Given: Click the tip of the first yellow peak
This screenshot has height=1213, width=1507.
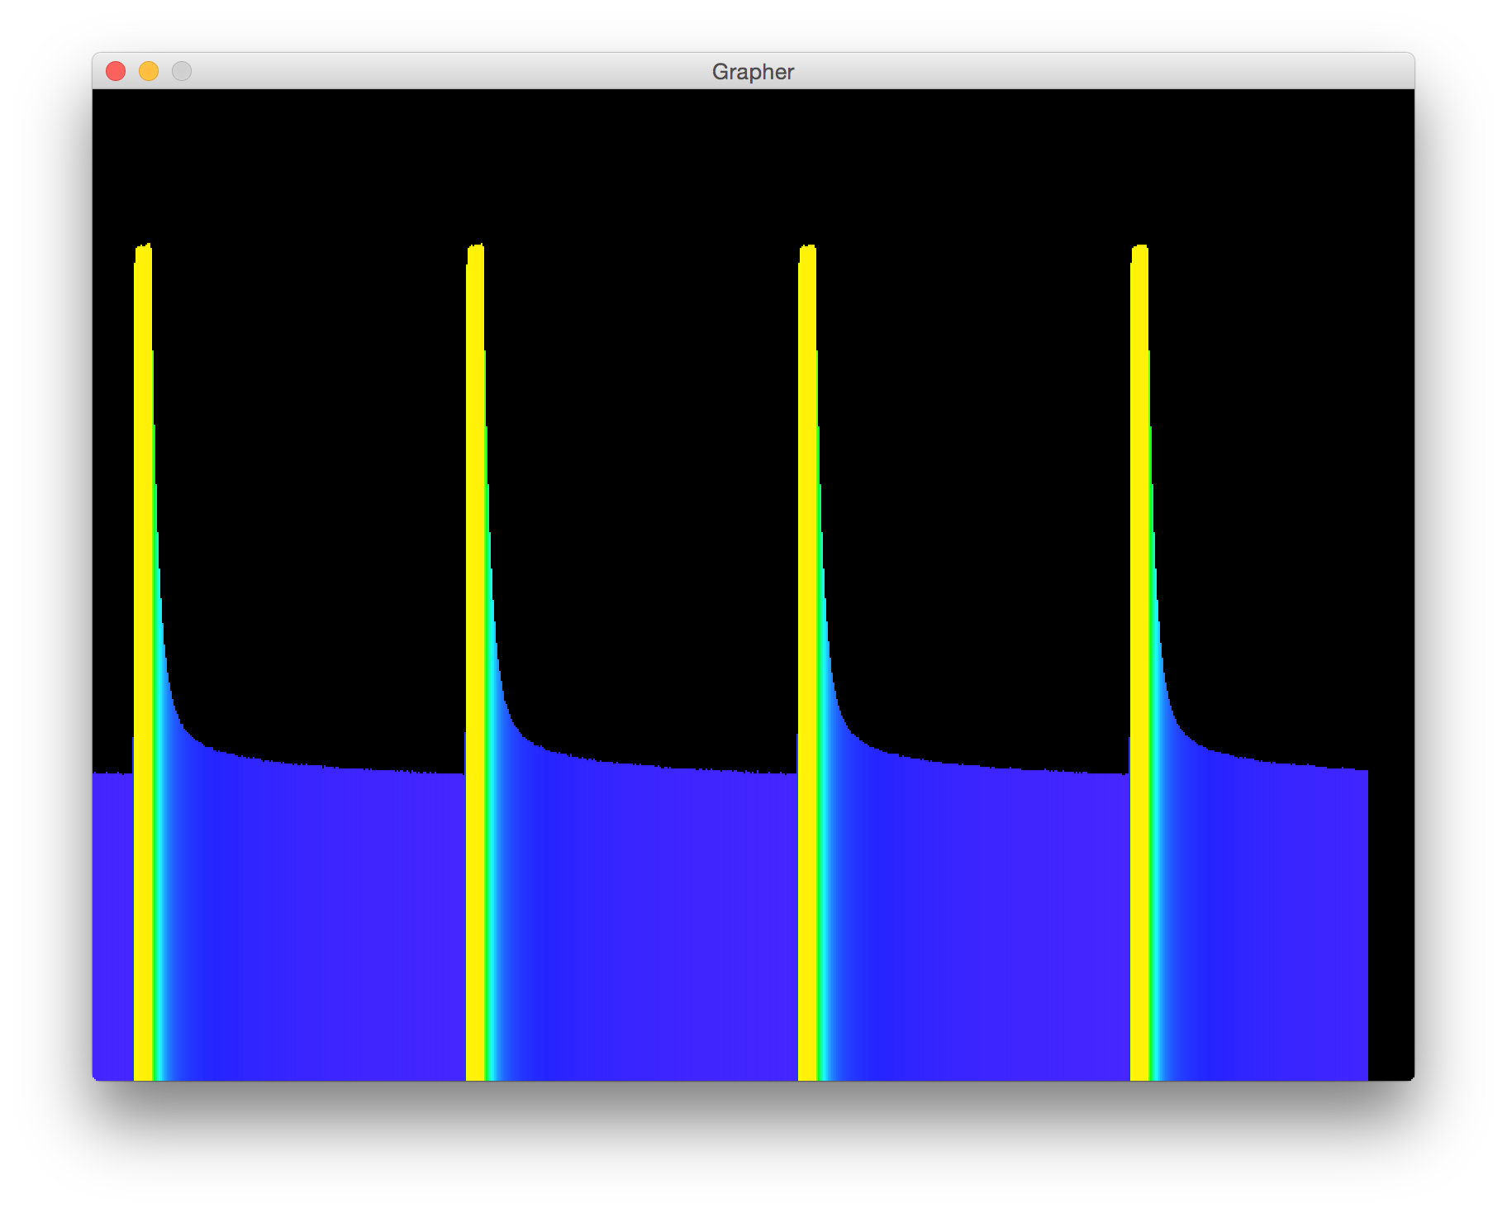Looking at the screenshot, I should [144, 247].
